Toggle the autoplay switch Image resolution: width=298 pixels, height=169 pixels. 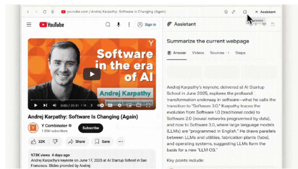100,106
